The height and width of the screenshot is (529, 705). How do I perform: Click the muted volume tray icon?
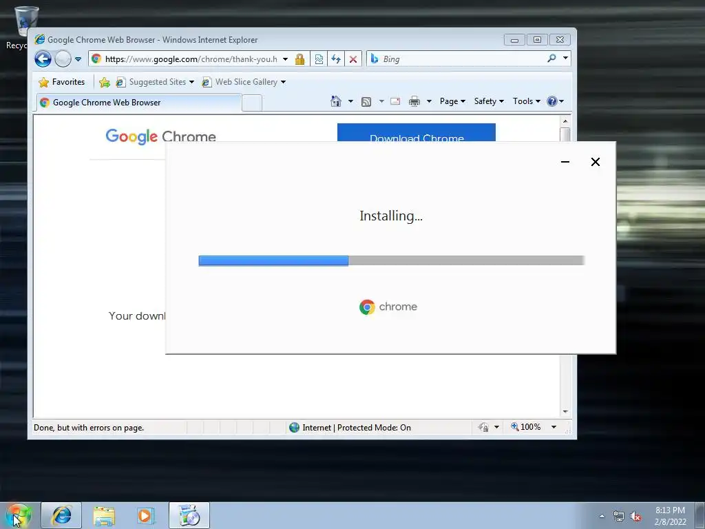(635, 516)
